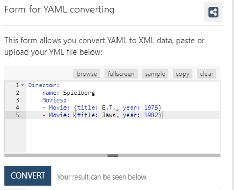Select line number 5 in the gutter
The width and height of the screenshot is (234, 190).
17,115
